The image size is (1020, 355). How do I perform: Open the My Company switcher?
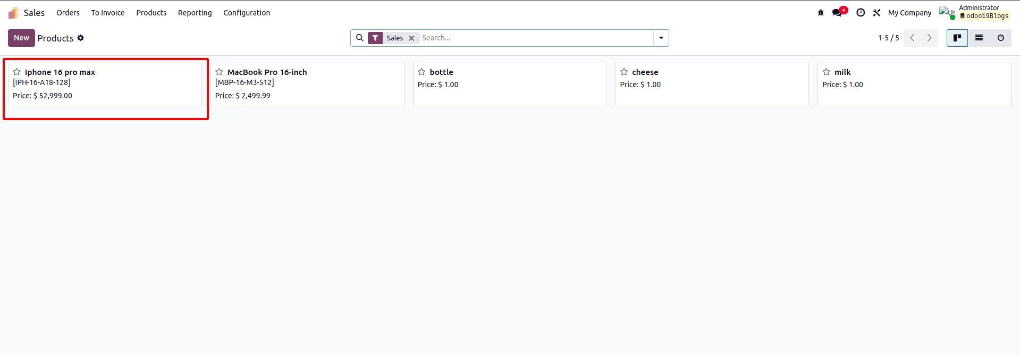click(909, 13)
